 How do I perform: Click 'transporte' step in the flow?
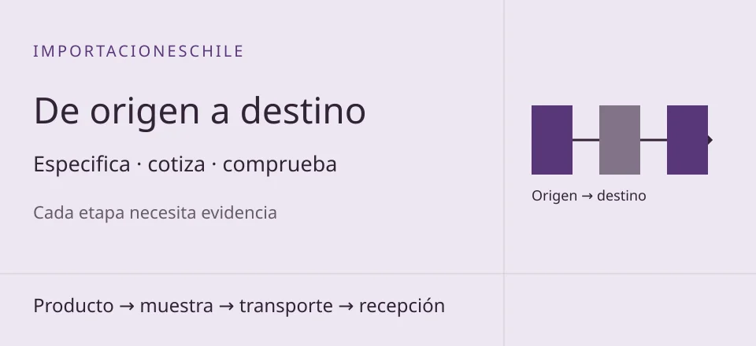[286, 307]
